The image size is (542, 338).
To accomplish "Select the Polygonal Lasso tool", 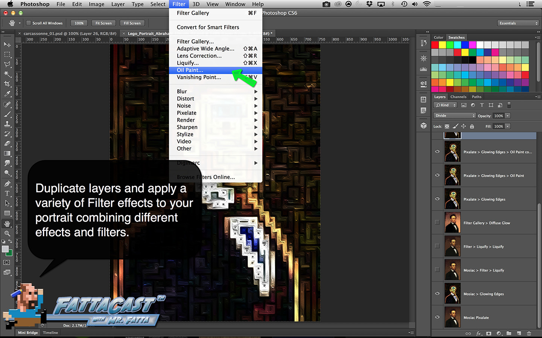I will [x=7, y=64].
